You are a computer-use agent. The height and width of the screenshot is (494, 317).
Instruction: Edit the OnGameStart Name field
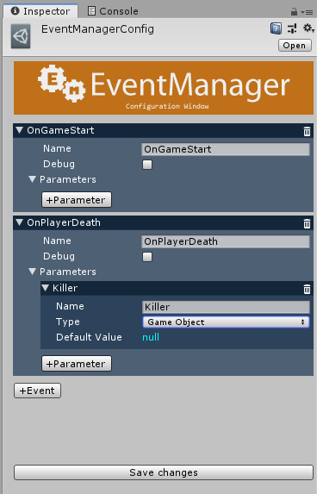pos(226,149)
